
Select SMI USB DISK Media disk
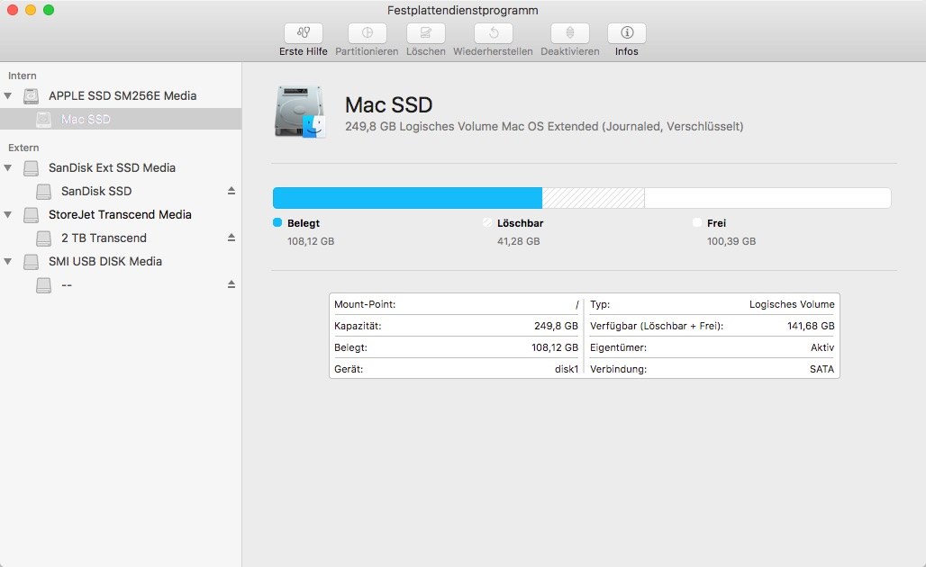pos(121,261)
